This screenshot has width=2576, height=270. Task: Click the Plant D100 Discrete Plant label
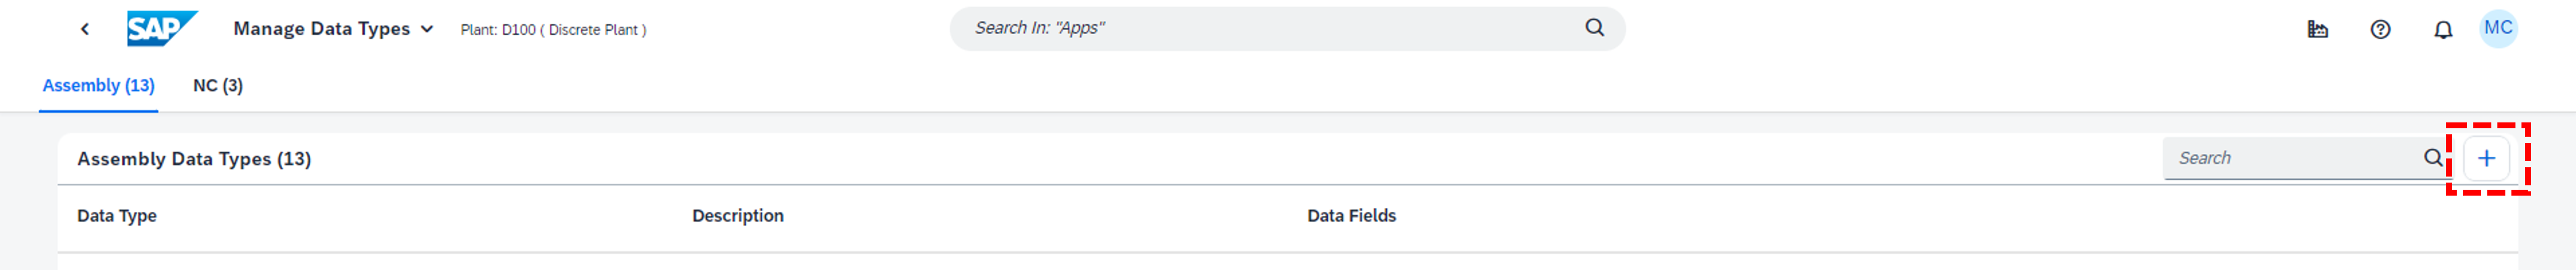[553, 30]
